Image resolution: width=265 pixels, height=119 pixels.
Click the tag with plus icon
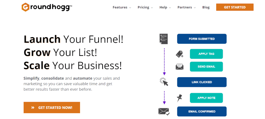click(180, 54)
